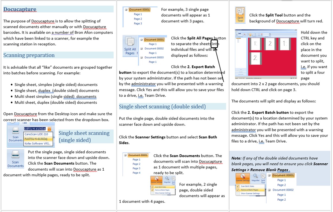Collapse Document 00002 under blank pages note
Image resolution: width=333 pixels, height=212 pixels.
click(270, 190)
